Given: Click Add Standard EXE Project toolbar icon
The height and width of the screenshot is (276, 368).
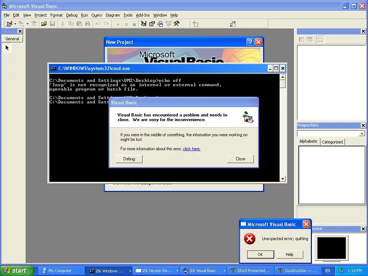Looking at the screenshot, I should [9, 24].
